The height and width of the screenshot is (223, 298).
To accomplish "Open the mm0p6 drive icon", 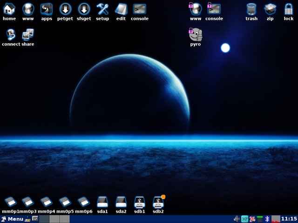I will (x=84, y=202).
